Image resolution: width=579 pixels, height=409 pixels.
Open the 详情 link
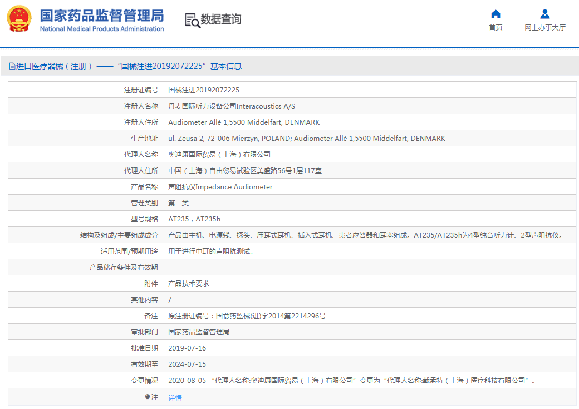coord(175,397)
